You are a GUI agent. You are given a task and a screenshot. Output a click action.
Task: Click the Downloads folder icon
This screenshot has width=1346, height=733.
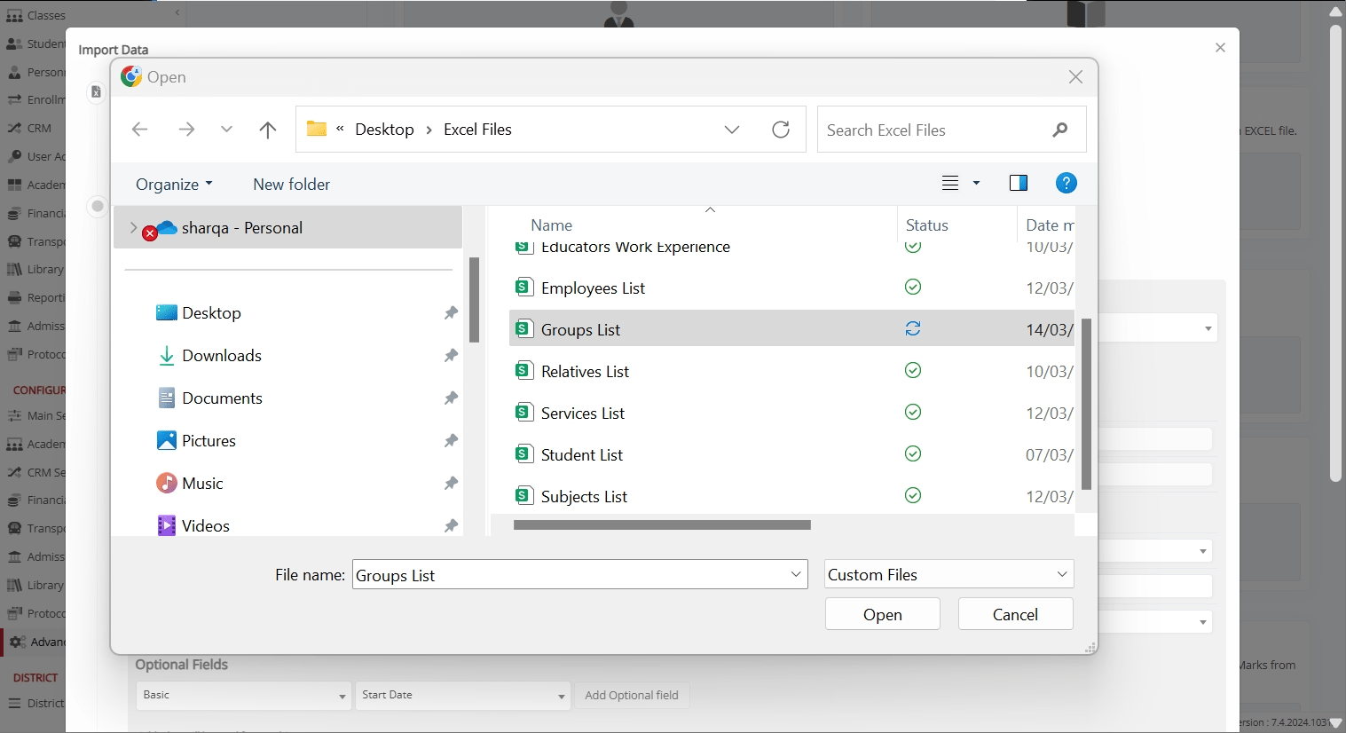(x=166, y=356)
